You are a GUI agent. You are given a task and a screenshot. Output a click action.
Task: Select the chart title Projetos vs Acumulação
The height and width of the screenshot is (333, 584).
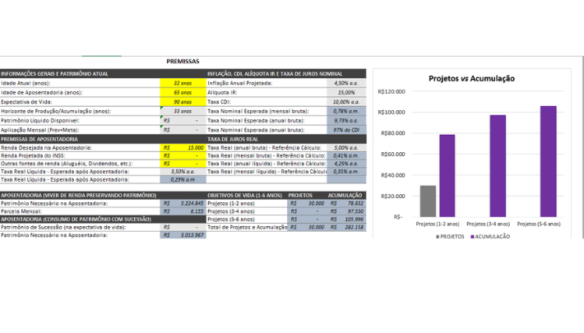[x=471, y=78]
